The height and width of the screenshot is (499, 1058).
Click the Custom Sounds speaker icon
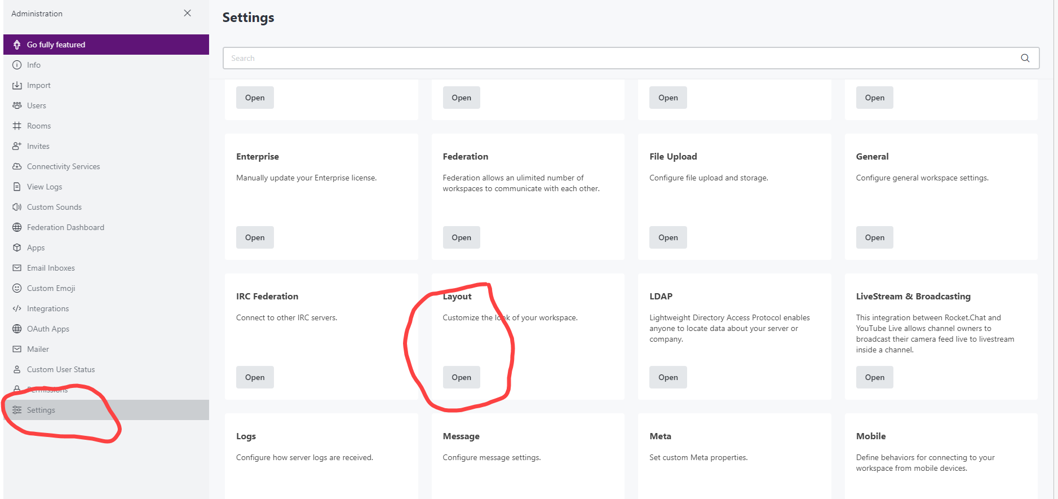coord(17,207)
